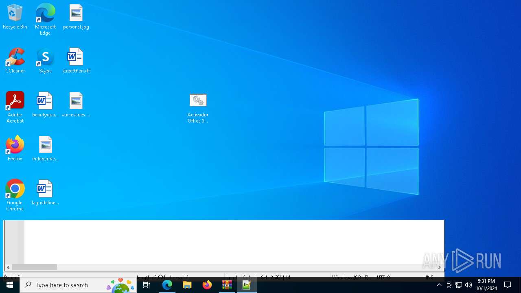Select the Adobe Acrobat desktop shortcut

click(15, 107)
